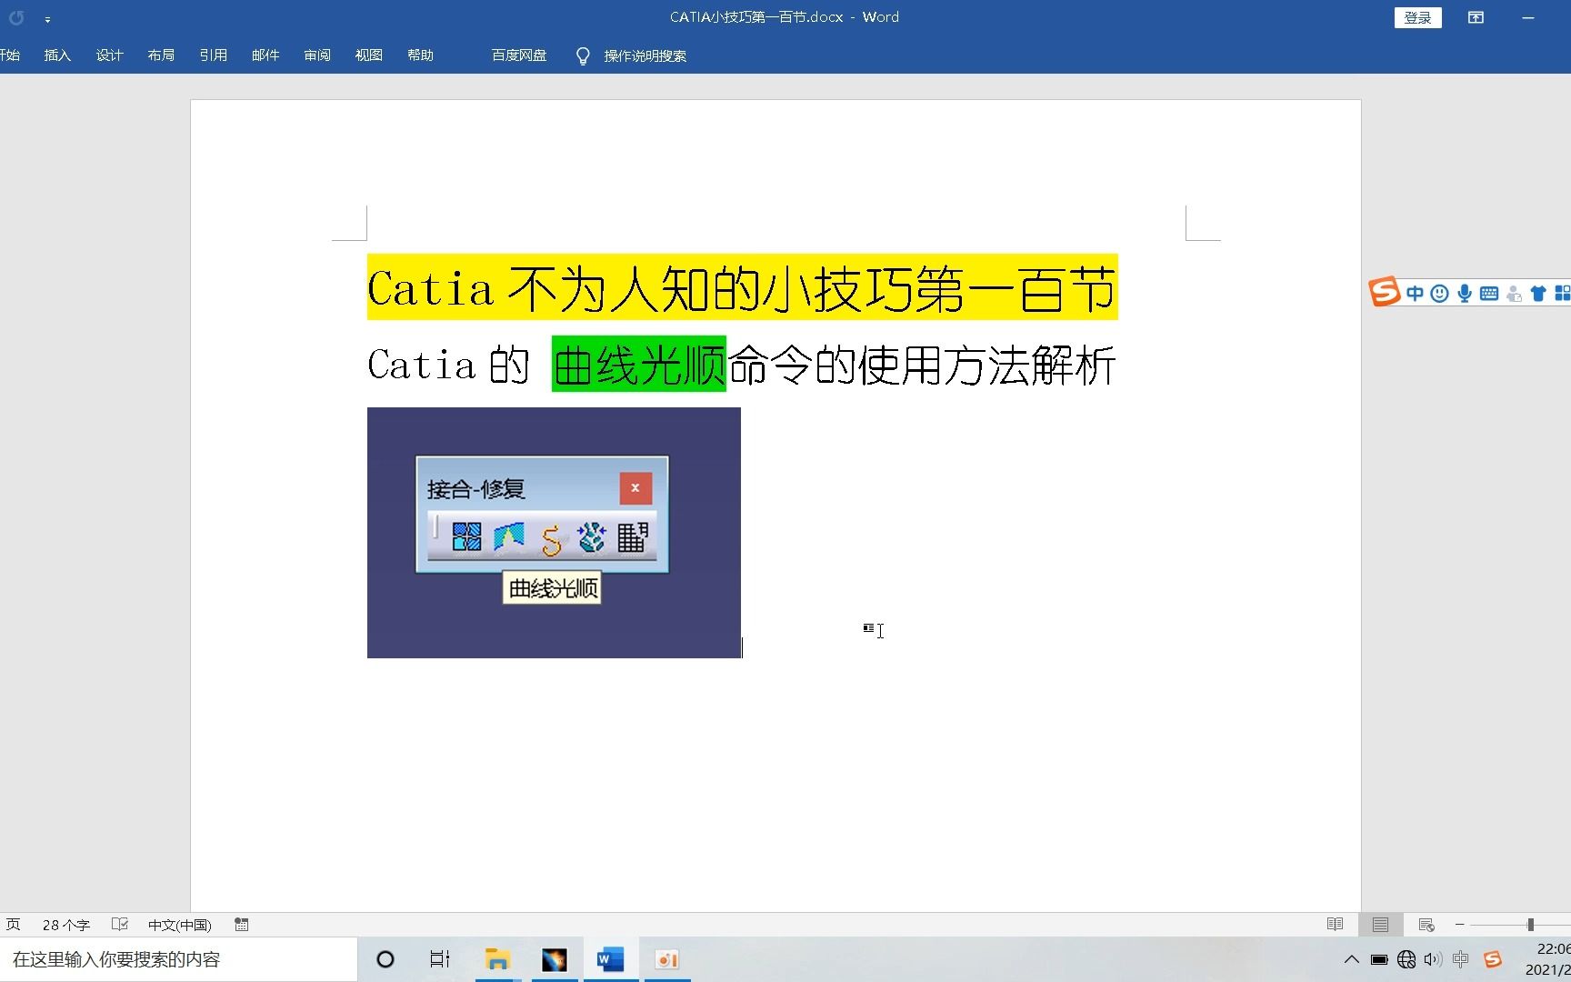Open the Sogou emoji smiley panel
The width and height of the screenshot is (1571, 982).
(1439, 293)
